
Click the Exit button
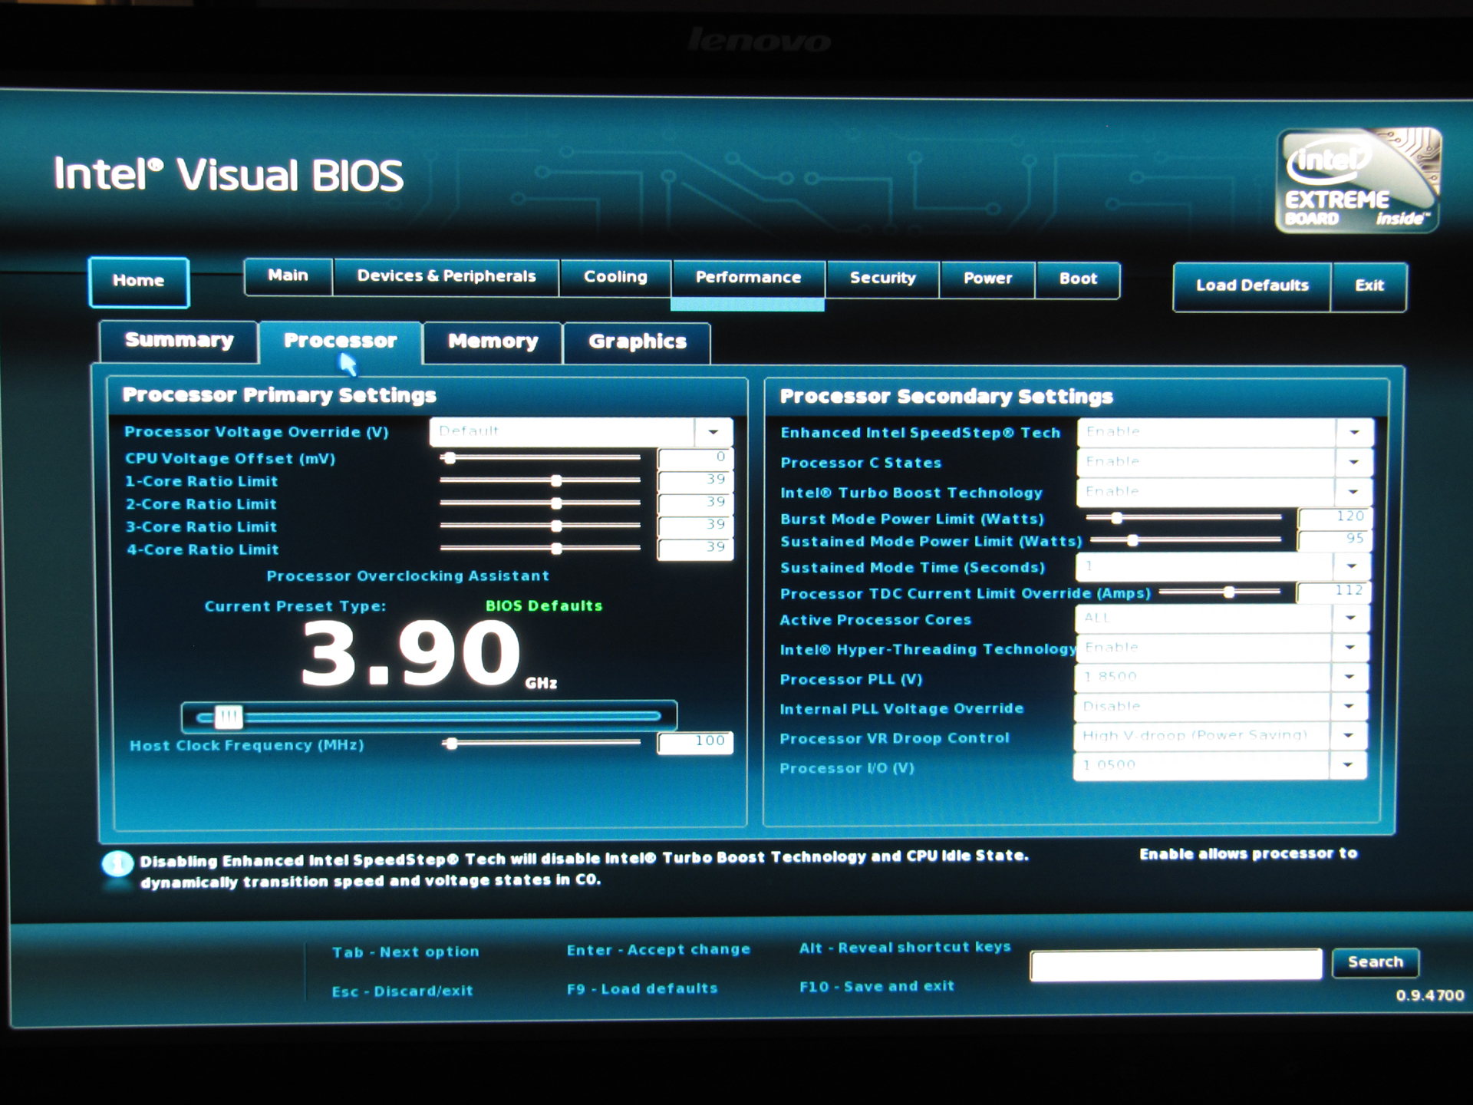click(x=1369, y=286)
